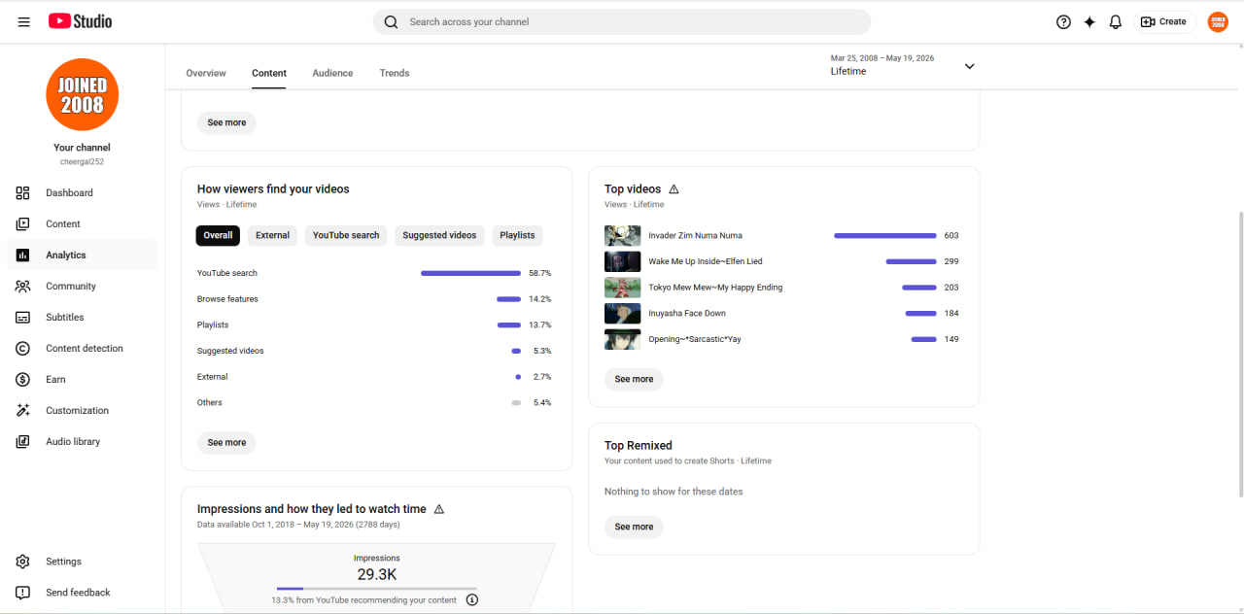This screenshot has height=614, width=1244.
Task: Switch to the Overview tab
Action: tap(206, 73)
